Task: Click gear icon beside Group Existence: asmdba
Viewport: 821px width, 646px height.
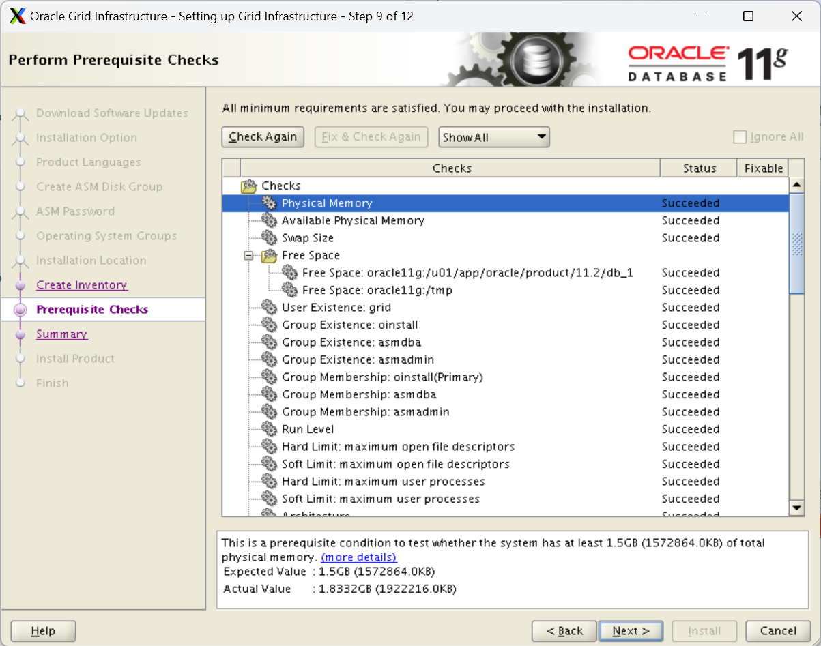Action: (270, 342)
